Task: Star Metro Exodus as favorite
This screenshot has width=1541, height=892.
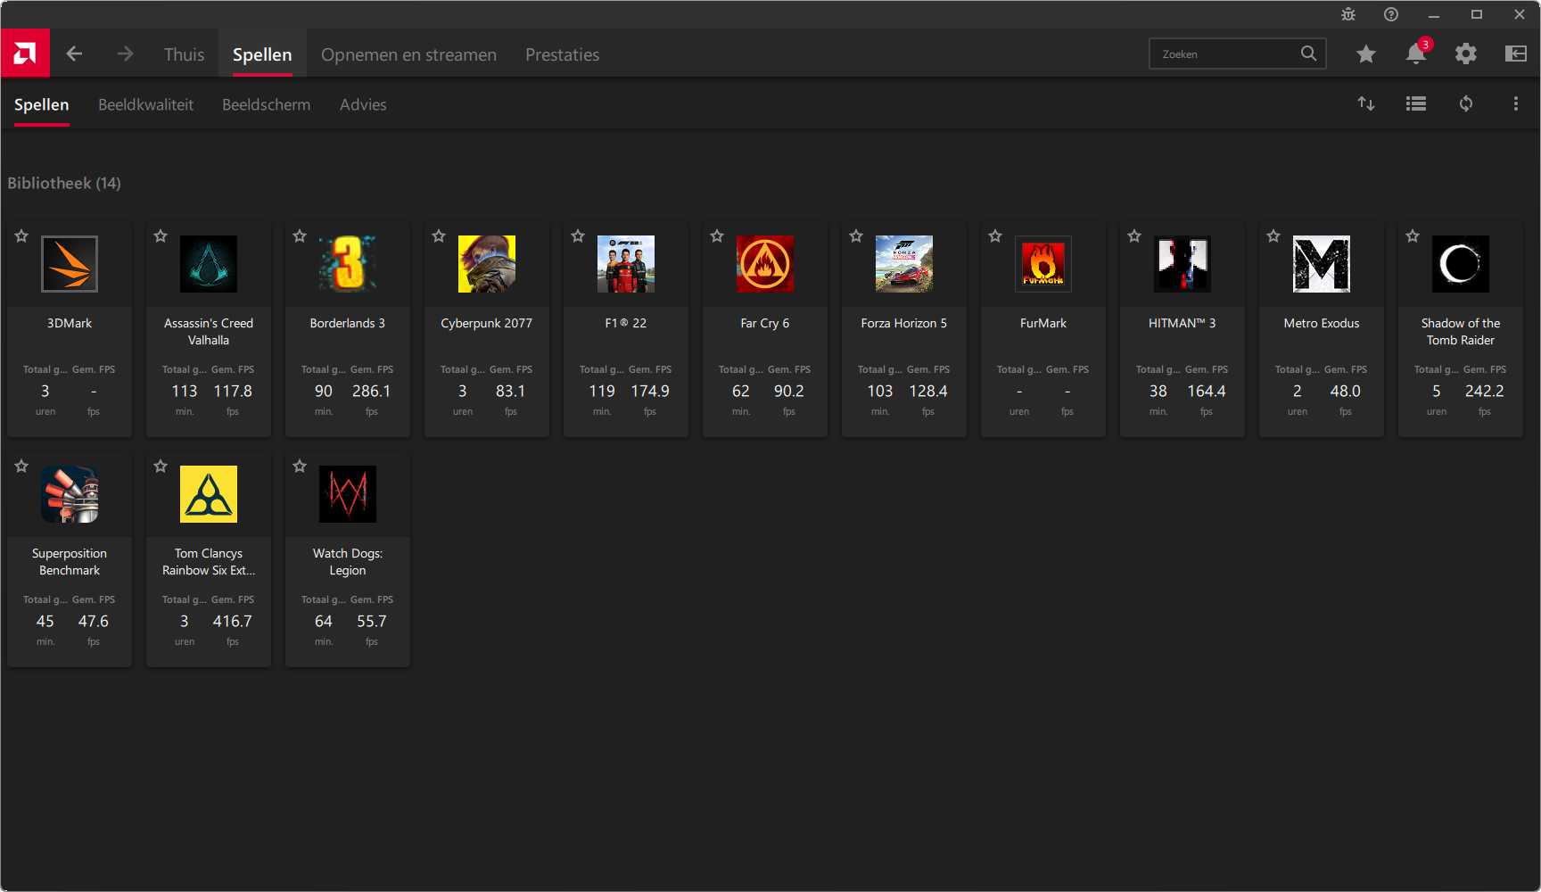Action: 1273,236
